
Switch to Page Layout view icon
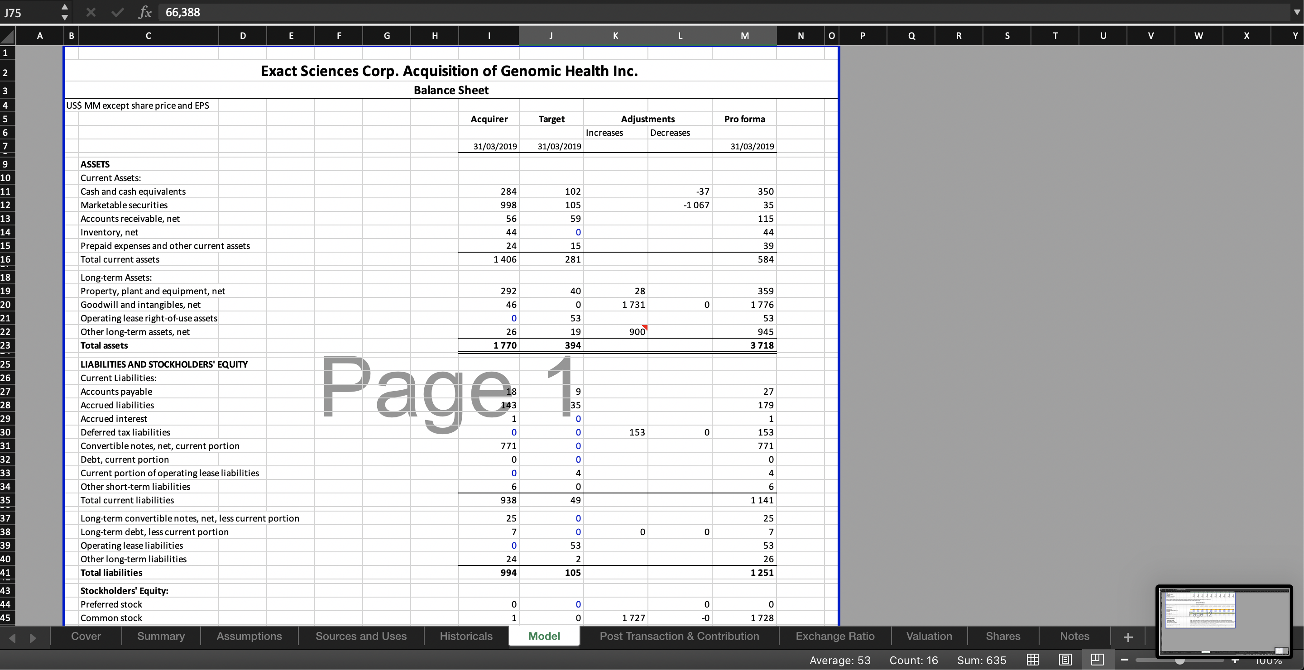click(1065, 660)
